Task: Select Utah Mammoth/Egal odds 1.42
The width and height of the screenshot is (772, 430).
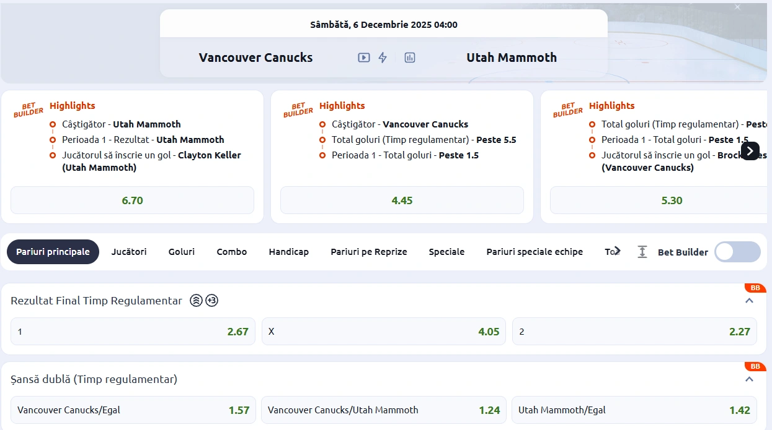Action: click(x=634, y=410)
